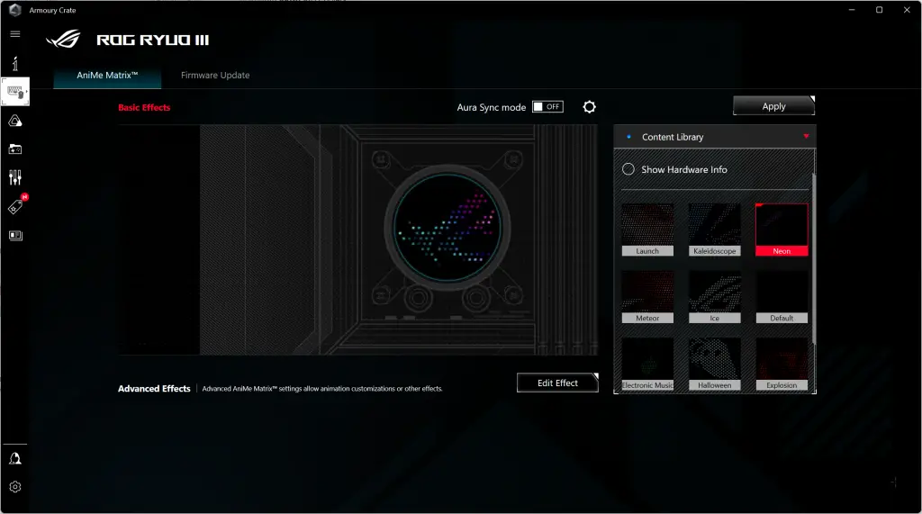The width and height of the screenshot is (922, 514).
Task: Open the Deals tag icon with badge
Action: click(16, 204)
